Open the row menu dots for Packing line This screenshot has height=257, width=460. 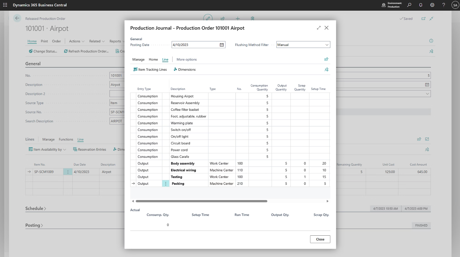165,184
